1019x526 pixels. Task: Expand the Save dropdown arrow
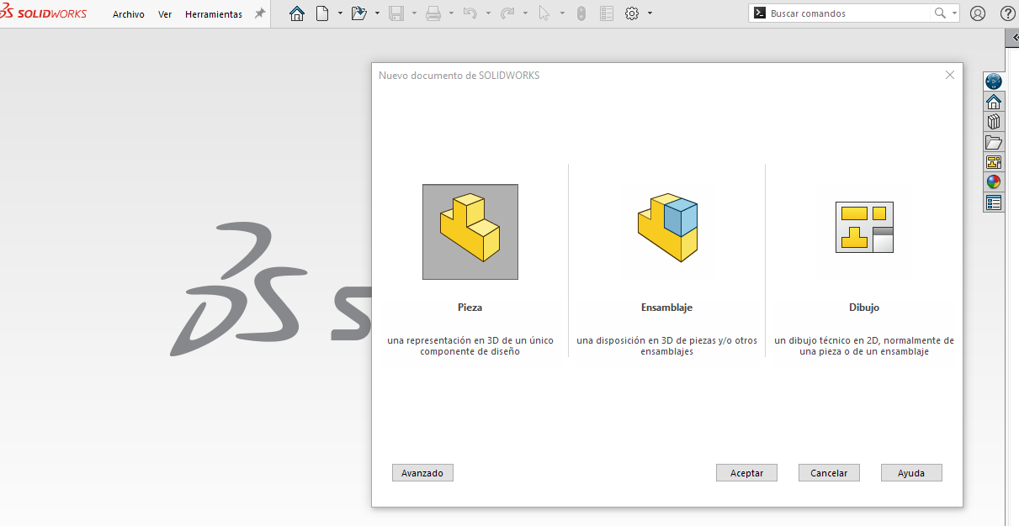[x=413, y=13]
